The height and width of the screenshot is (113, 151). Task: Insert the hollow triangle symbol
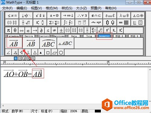click(35, 52)
